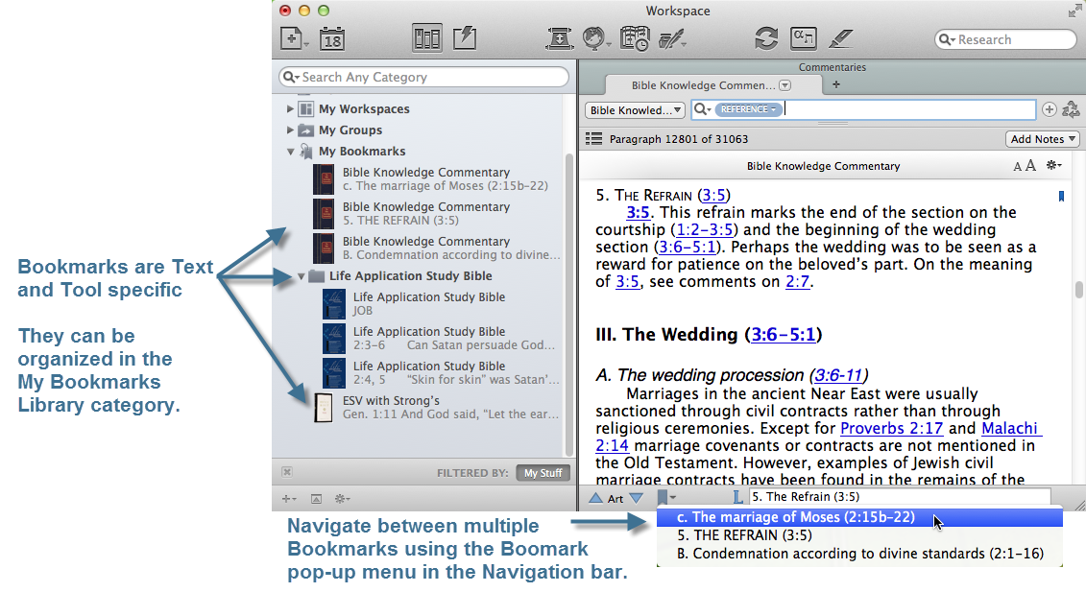
Task: Click the highlighter pen toolbar icon
Action: tap(840, 39)
